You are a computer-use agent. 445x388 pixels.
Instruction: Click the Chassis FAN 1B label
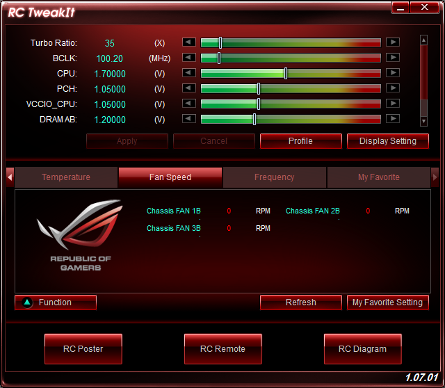(174, 211)
